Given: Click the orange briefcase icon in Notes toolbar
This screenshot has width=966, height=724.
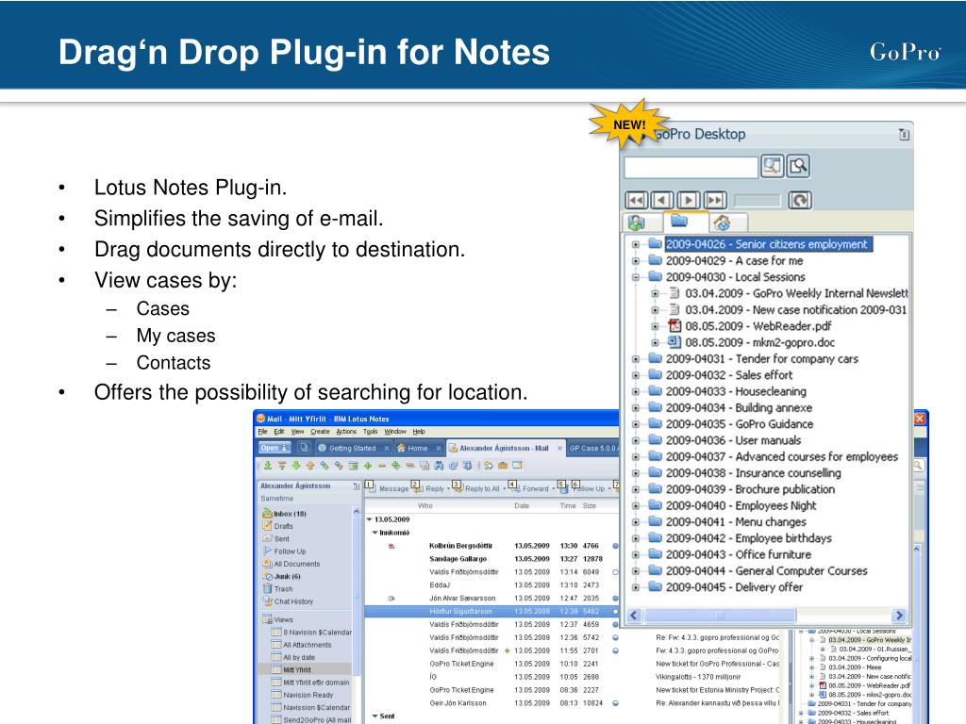Looking at the screenshot, I should [503, 466].
